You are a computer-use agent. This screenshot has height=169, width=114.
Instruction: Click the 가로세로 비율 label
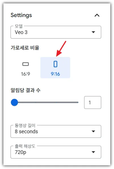click(25, 48)
